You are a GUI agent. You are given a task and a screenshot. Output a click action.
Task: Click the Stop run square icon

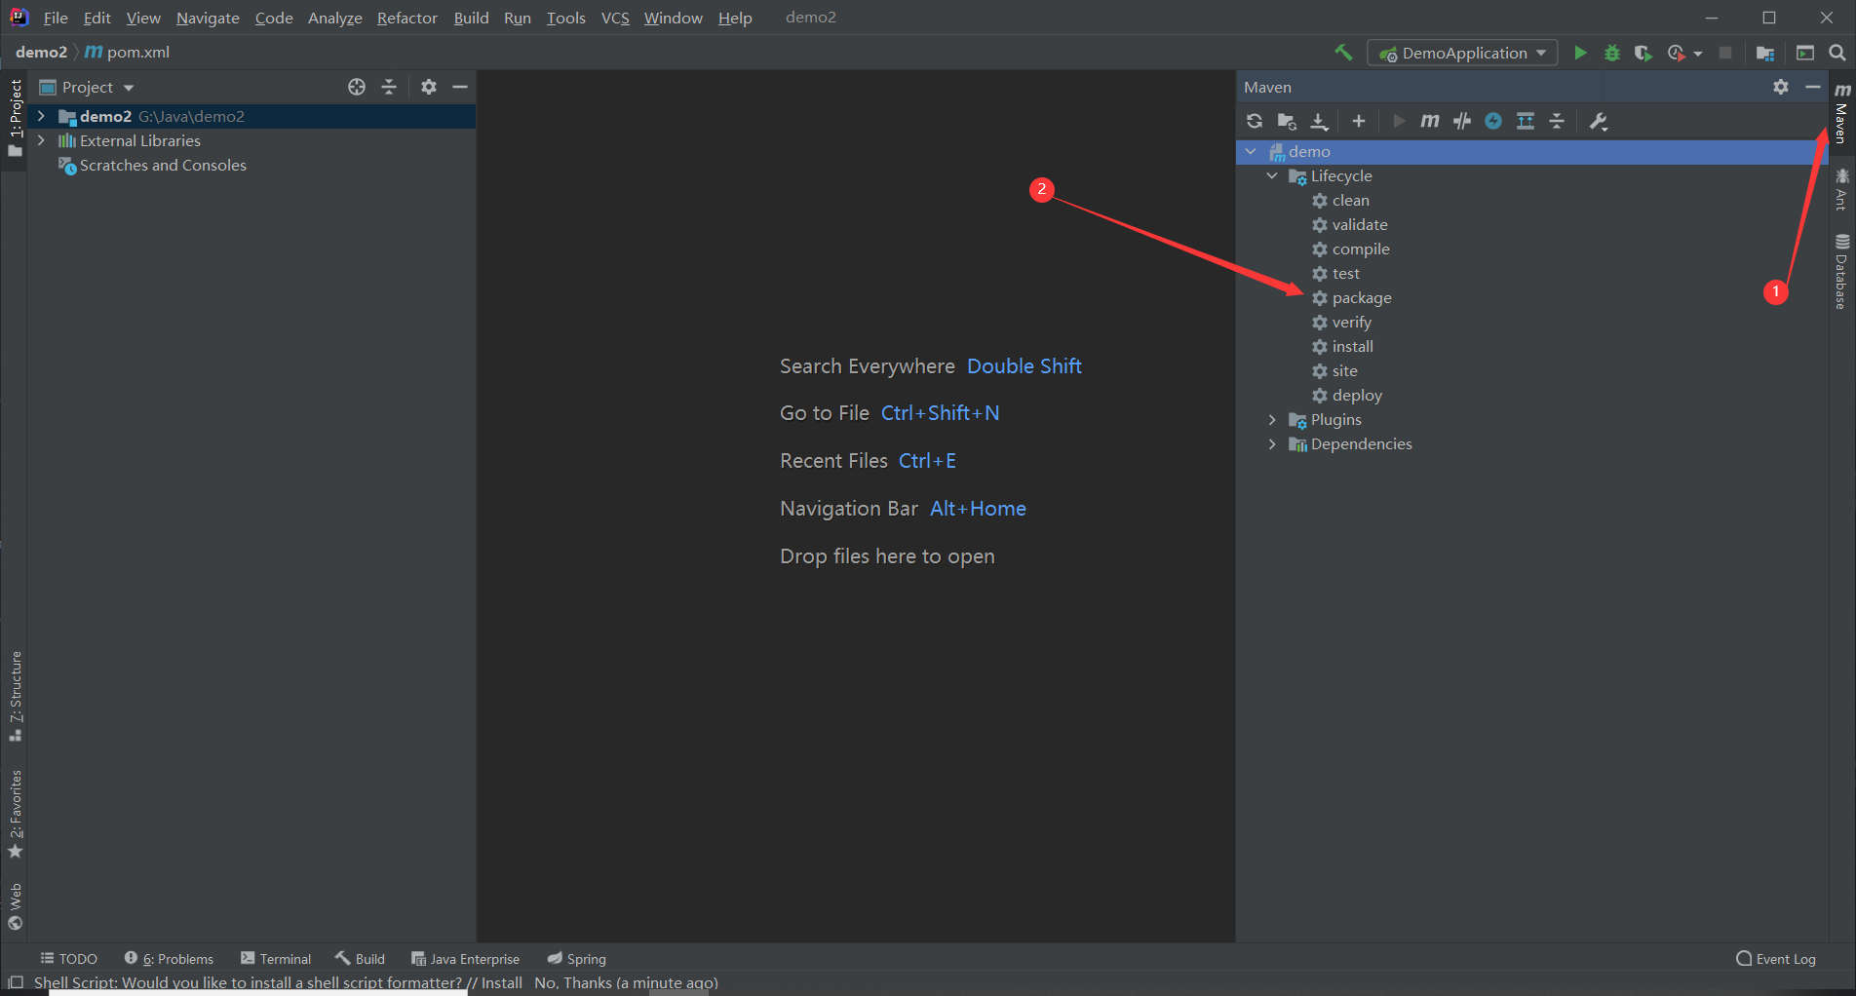coord(1725,53)
